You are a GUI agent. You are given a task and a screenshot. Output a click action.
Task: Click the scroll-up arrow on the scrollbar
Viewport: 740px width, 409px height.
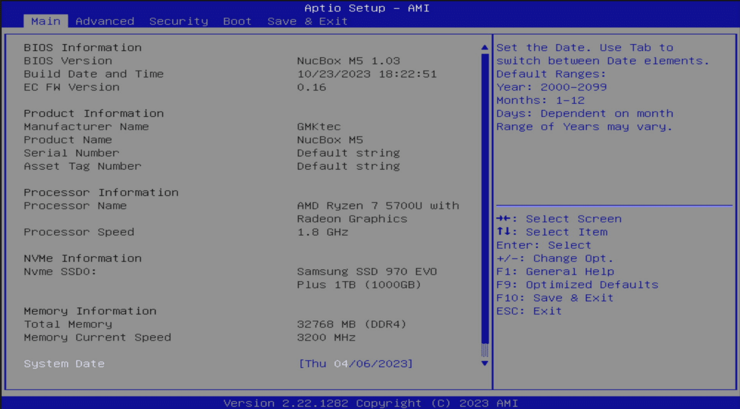click(485, 47)
